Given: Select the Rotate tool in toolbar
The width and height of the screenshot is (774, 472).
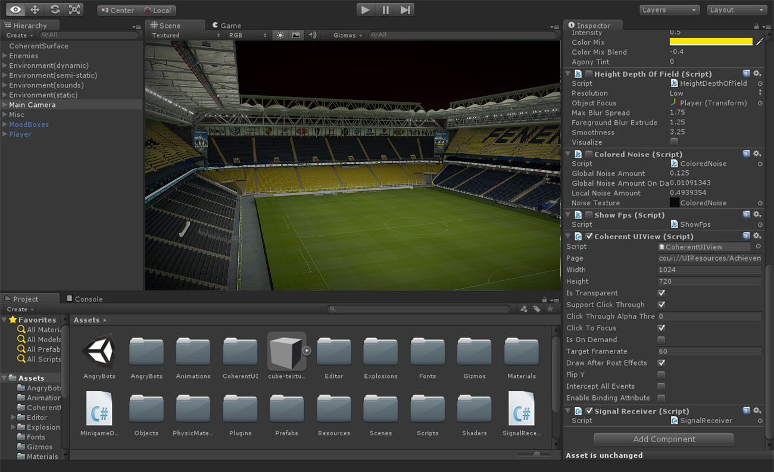Looking at the screenshot, I should pyautogui.click(x=55, y=10).
